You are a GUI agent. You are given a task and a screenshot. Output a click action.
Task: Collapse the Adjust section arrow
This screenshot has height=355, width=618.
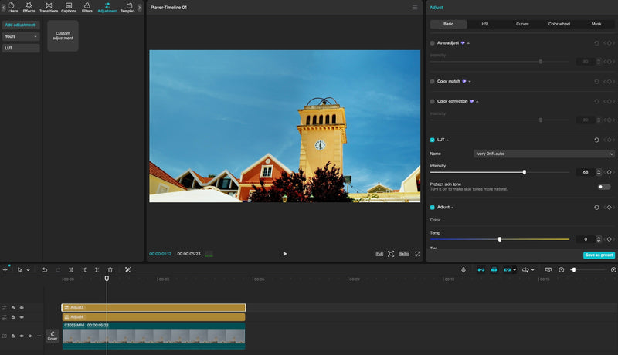[x=452, y=208]
